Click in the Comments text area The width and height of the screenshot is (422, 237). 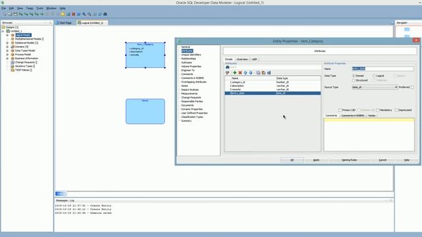point(369,134)
